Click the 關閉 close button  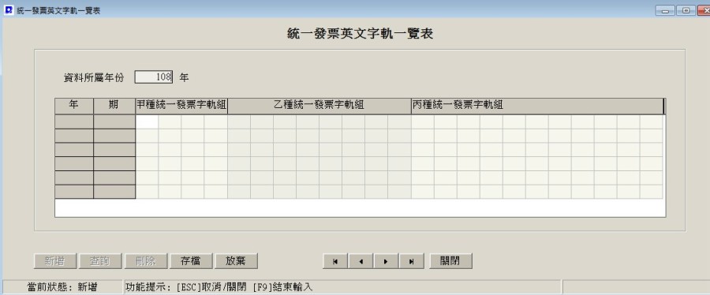[x=450, y=261]
